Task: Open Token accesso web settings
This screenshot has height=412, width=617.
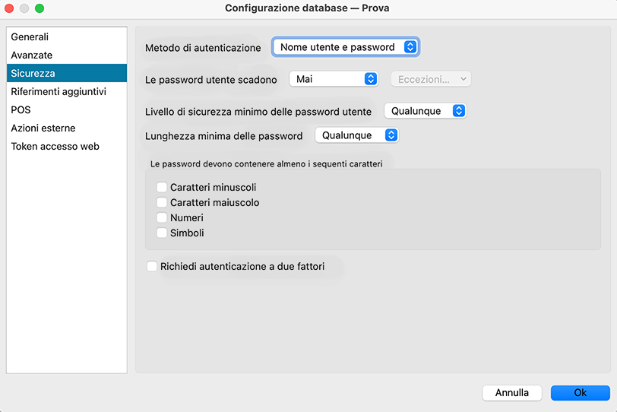Action: [x=55, y=147]
